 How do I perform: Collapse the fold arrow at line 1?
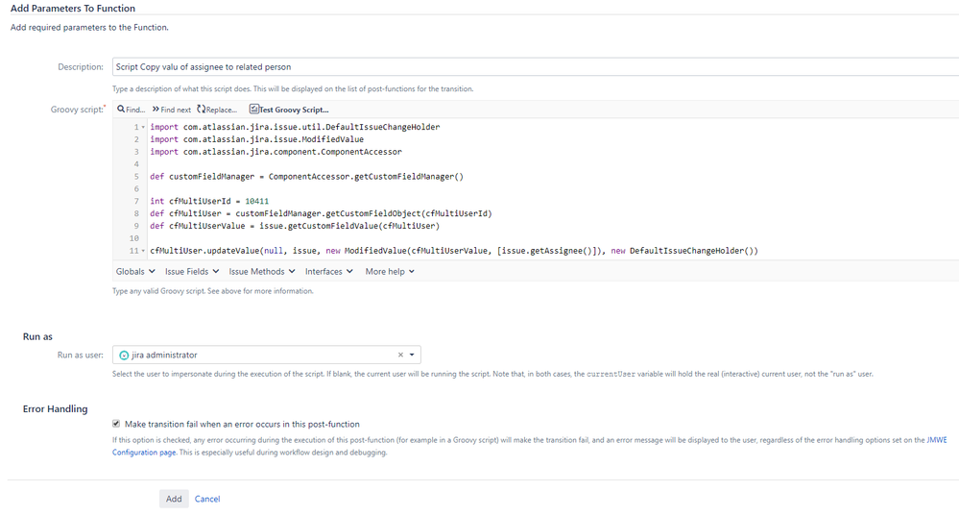point(144,127)
